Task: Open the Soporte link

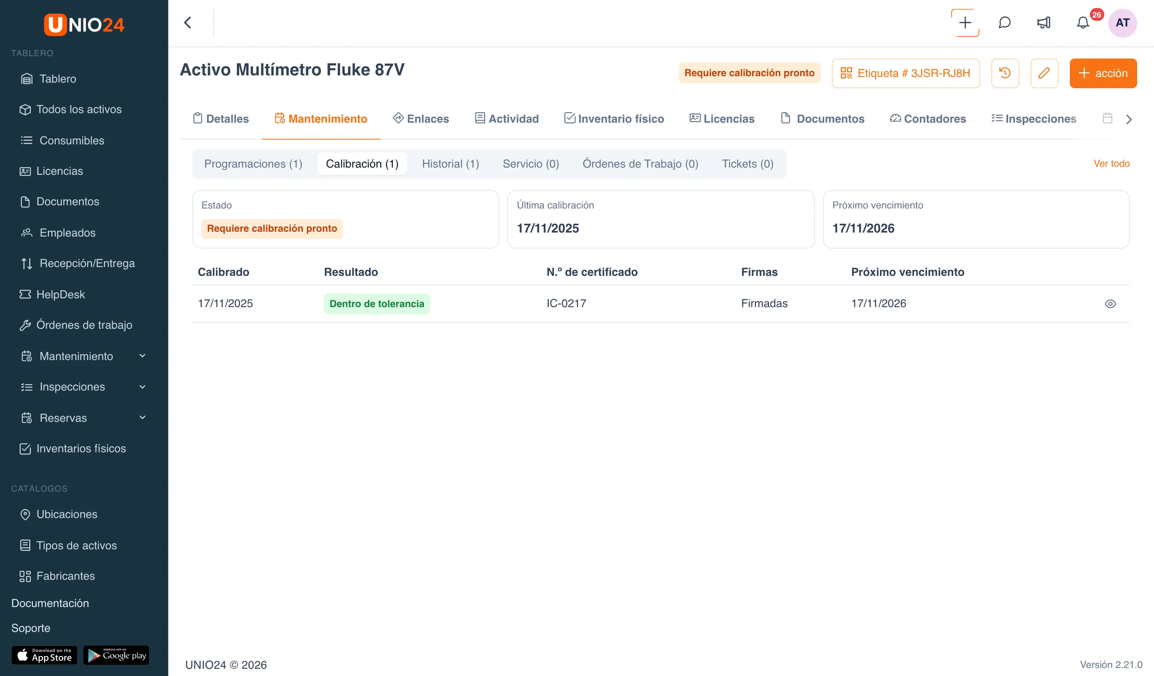Action: [x=31, y=628]
